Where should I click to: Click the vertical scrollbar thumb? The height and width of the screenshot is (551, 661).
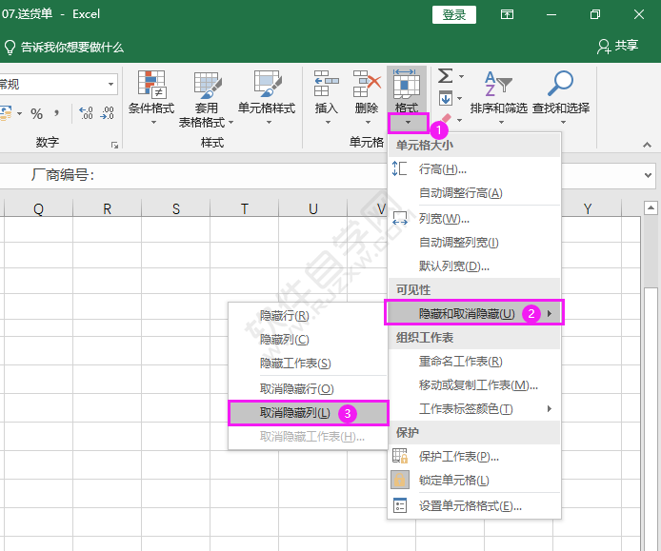click(x=651, y=417)
